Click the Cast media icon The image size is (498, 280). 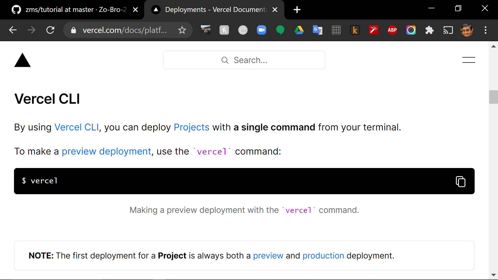[448, 30]
